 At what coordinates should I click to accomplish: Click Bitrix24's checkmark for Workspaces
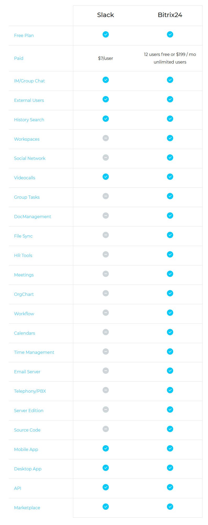pyautogui.click(x=170, y=138)
